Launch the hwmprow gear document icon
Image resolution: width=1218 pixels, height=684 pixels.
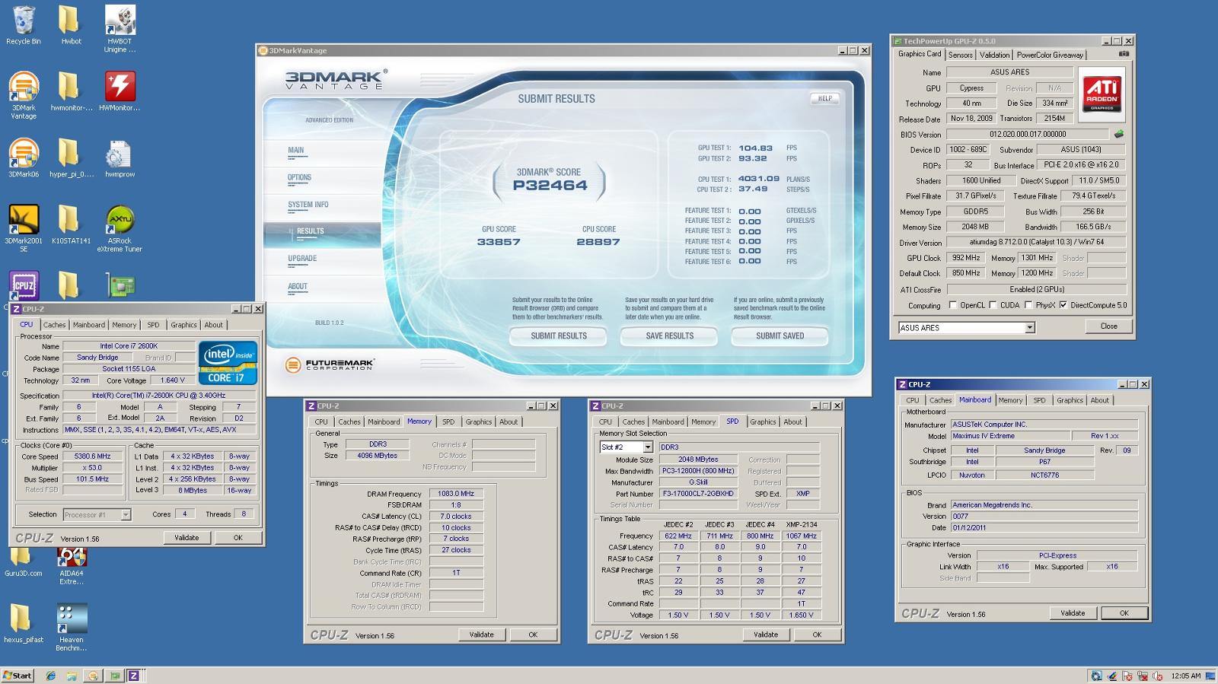coord(120,157)
